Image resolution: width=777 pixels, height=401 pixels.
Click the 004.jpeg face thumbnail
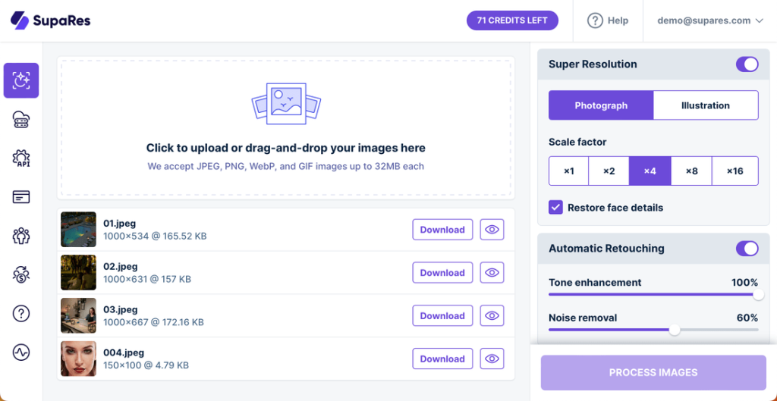(x=79, y=359)
